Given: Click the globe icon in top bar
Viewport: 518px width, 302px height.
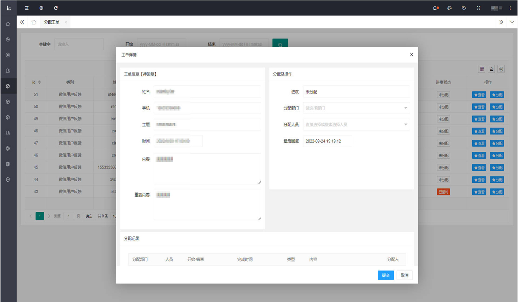Looking at the screenshot, I should [41, 8].
